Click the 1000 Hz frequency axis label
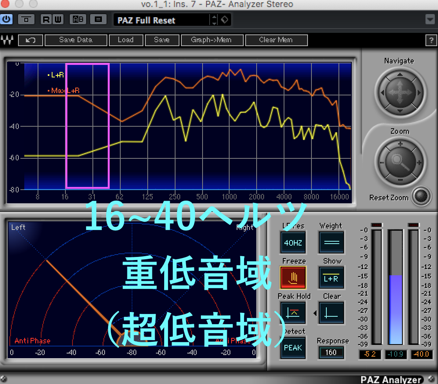438x384 pixels. (229, 197)
